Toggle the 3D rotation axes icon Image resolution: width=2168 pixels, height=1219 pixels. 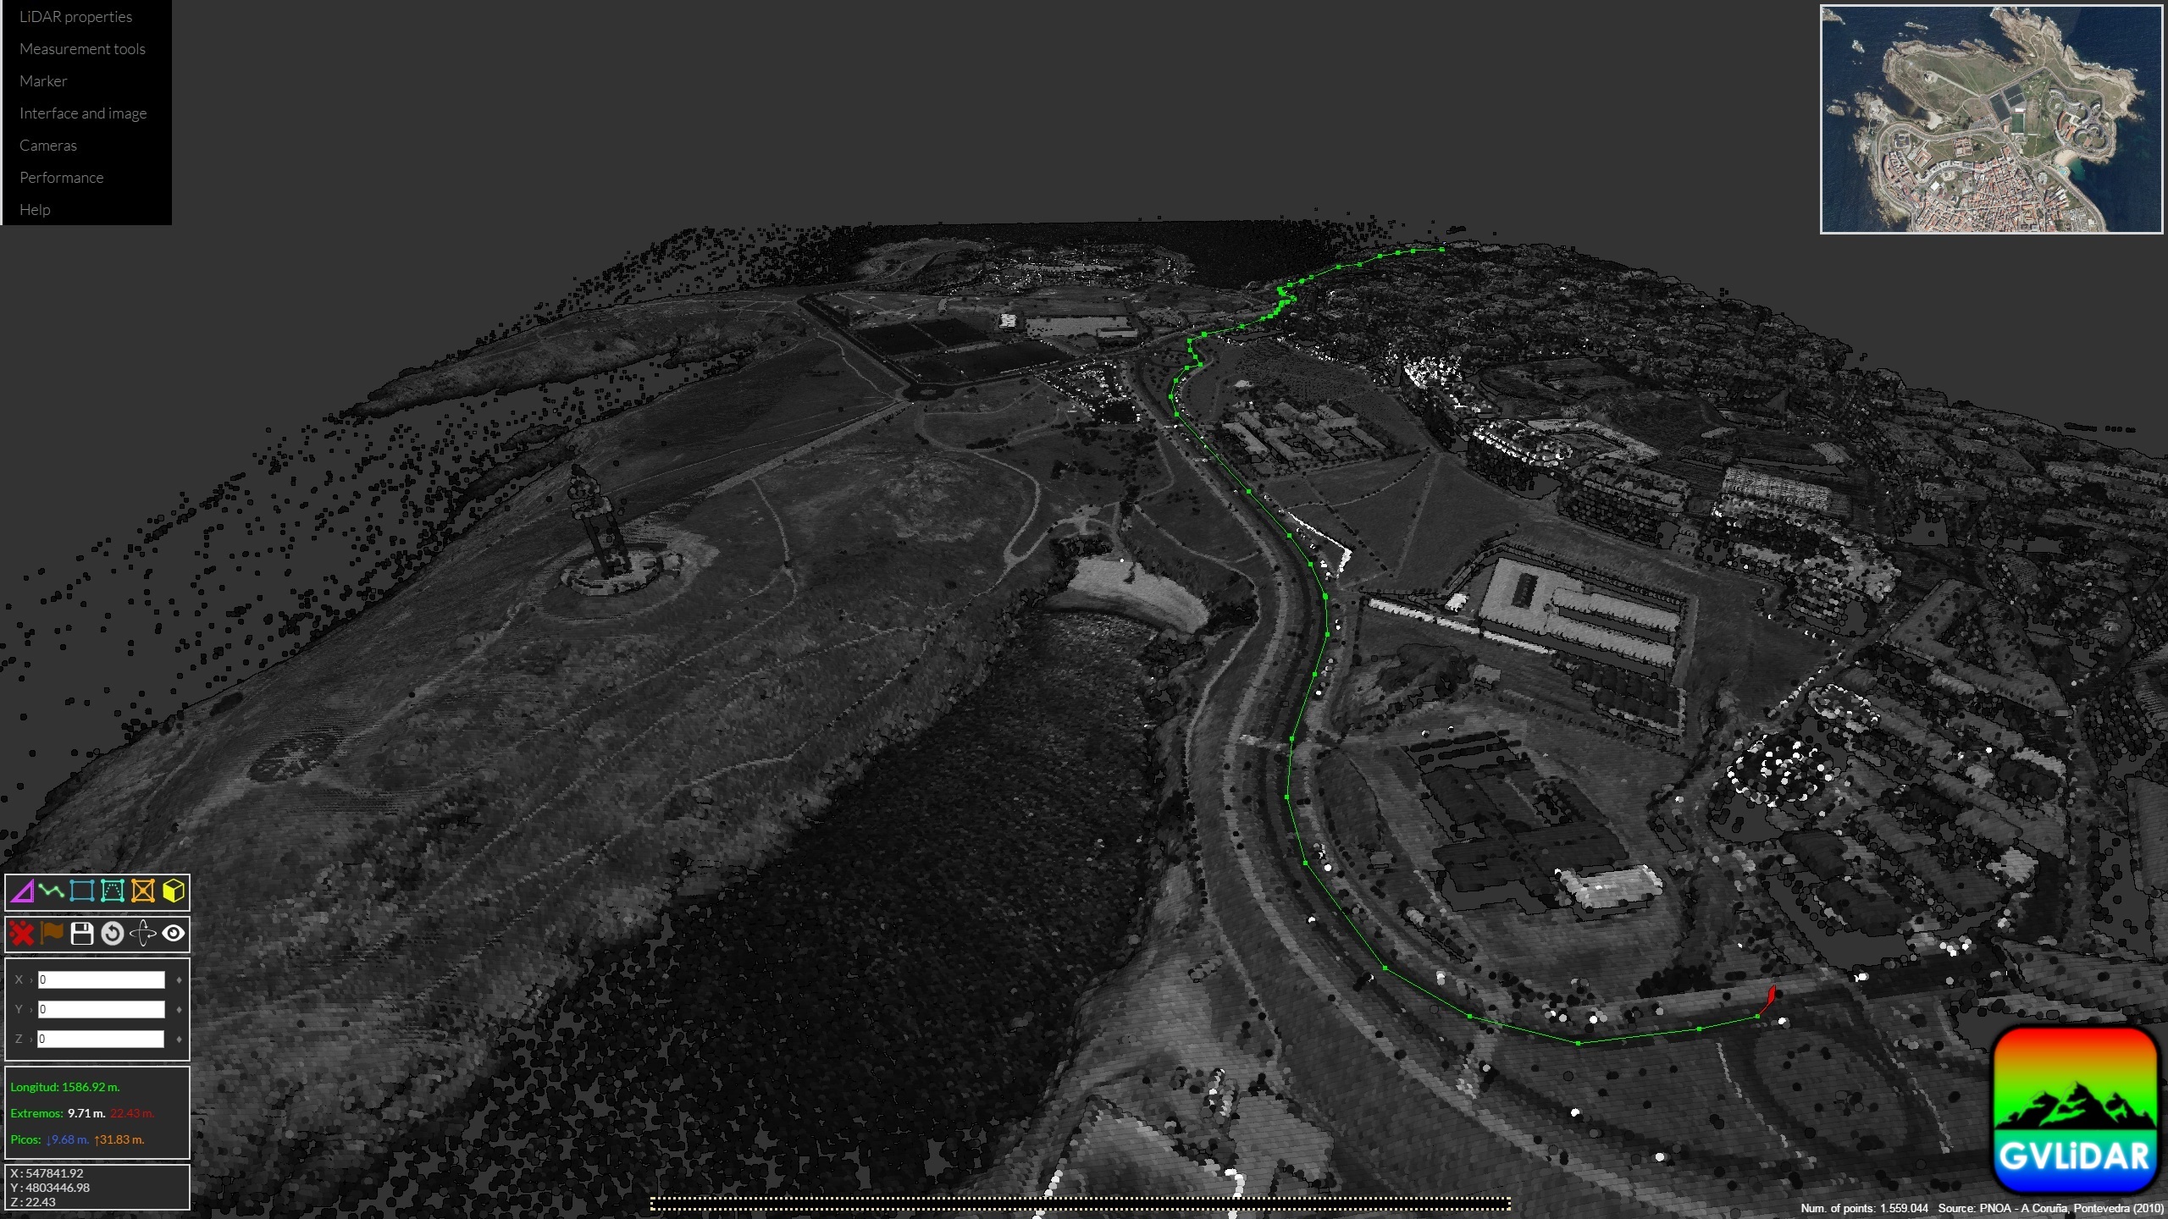point(143,934)
